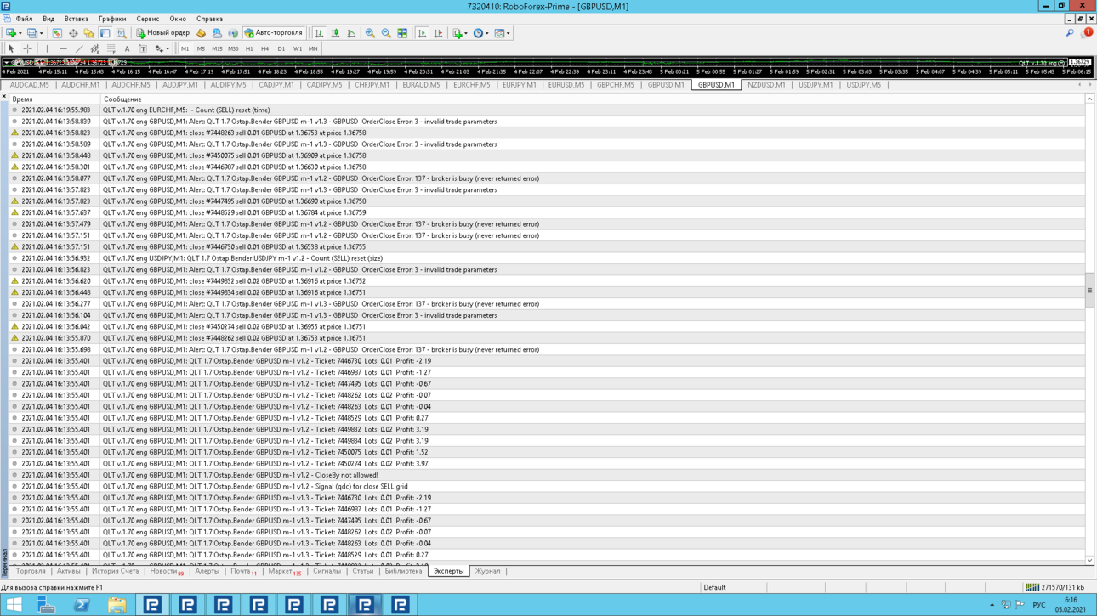This screenshot has height=616, width=1097.
Task: Select the crosshair tool
Action: click(27, 48)
